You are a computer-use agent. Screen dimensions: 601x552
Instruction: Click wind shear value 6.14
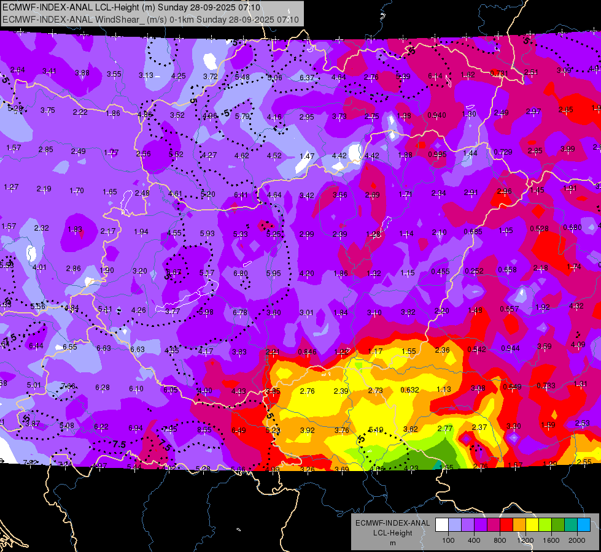click(x=435, y=76)
